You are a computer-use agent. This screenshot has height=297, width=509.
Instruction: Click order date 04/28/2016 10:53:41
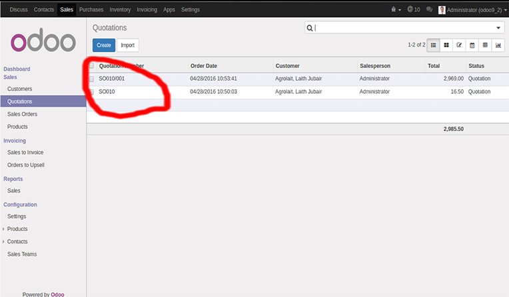click(x=214, y=79)
